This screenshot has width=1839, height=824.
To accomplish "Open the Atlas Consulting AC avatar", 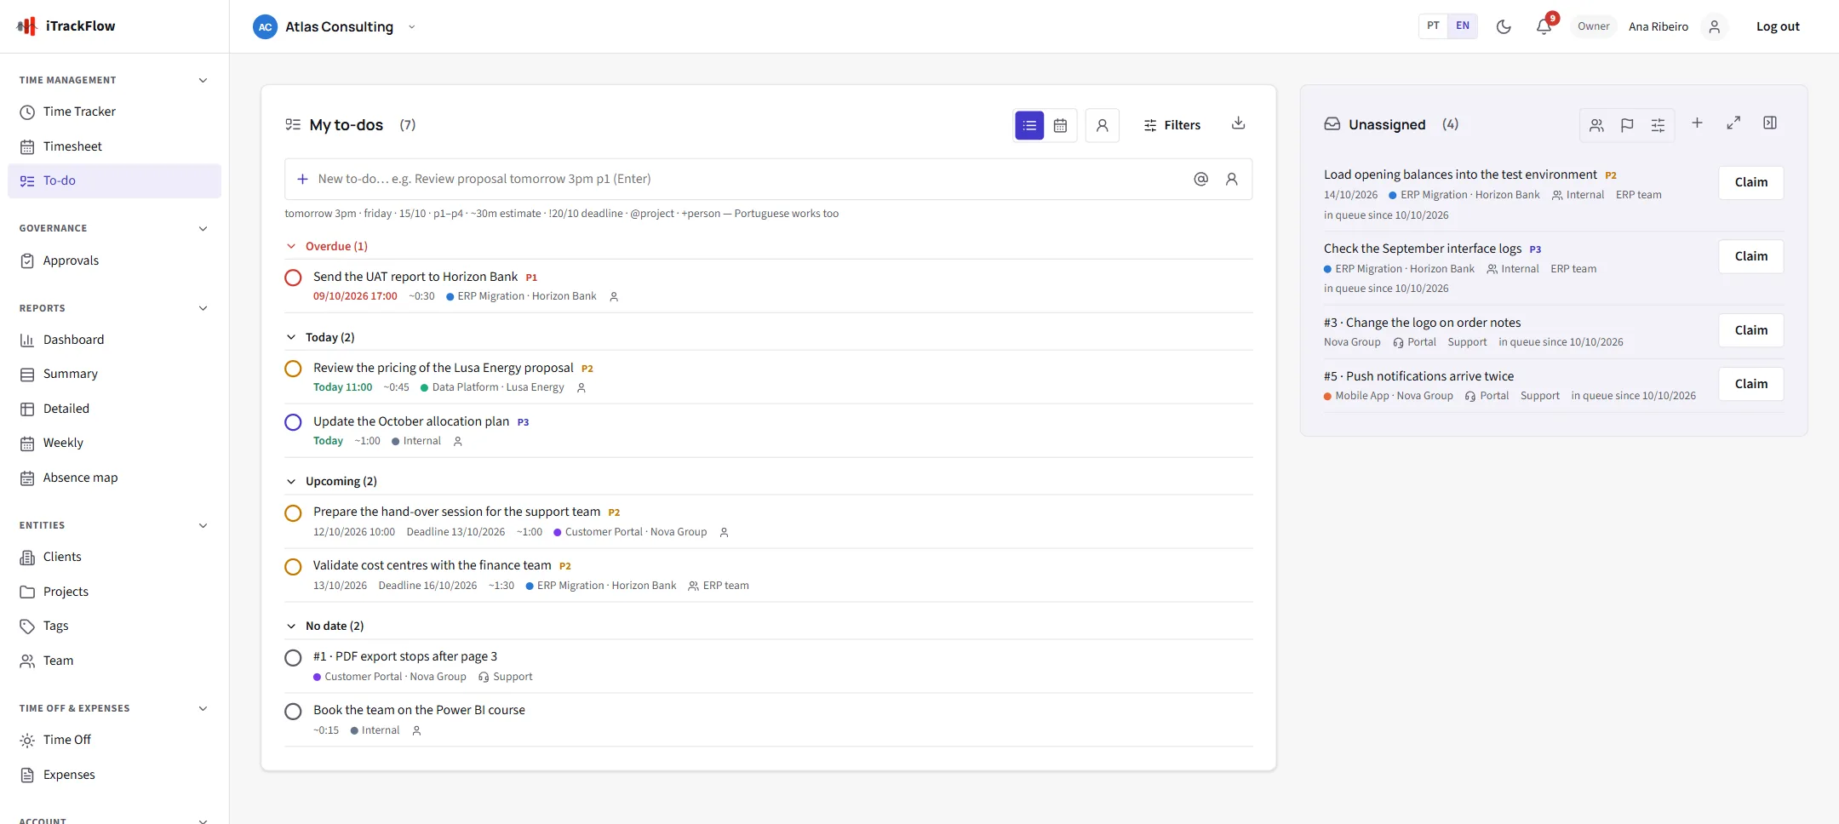I will click(x=266, y=26).
